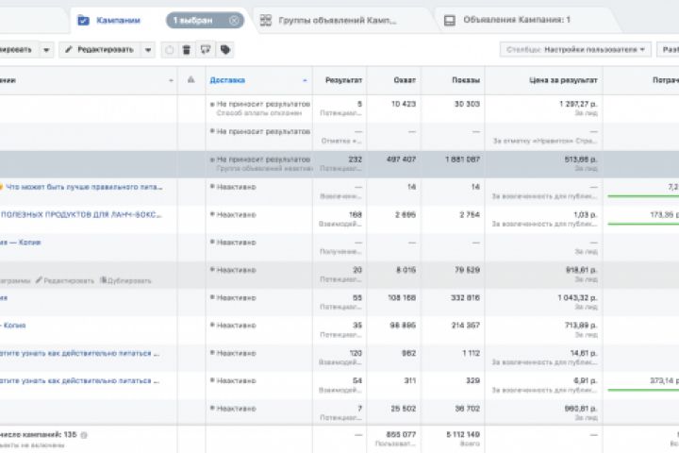Image resolution: width=679 pixels, height=453 pixels.
Task: Click the Ads tab screen icon
Action: coord(449,20)
